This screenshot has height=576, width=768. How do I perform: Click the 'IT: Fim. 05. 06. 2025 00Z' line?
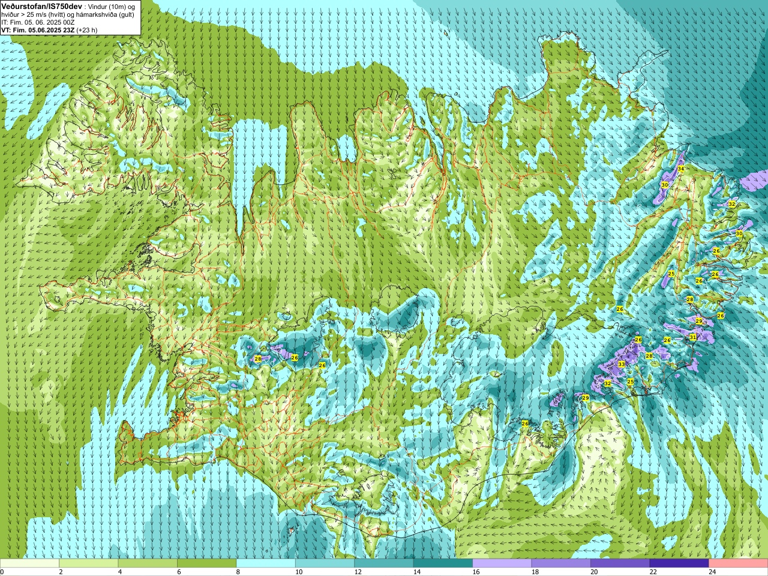38,22
